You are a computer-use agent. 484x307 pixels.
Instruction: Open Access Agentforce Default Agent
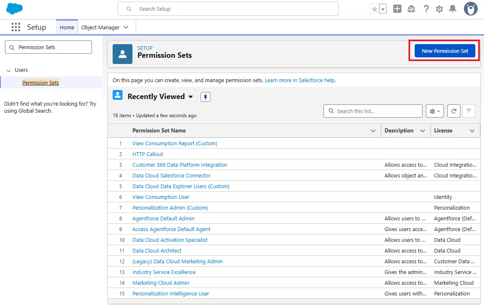[171, 229]
